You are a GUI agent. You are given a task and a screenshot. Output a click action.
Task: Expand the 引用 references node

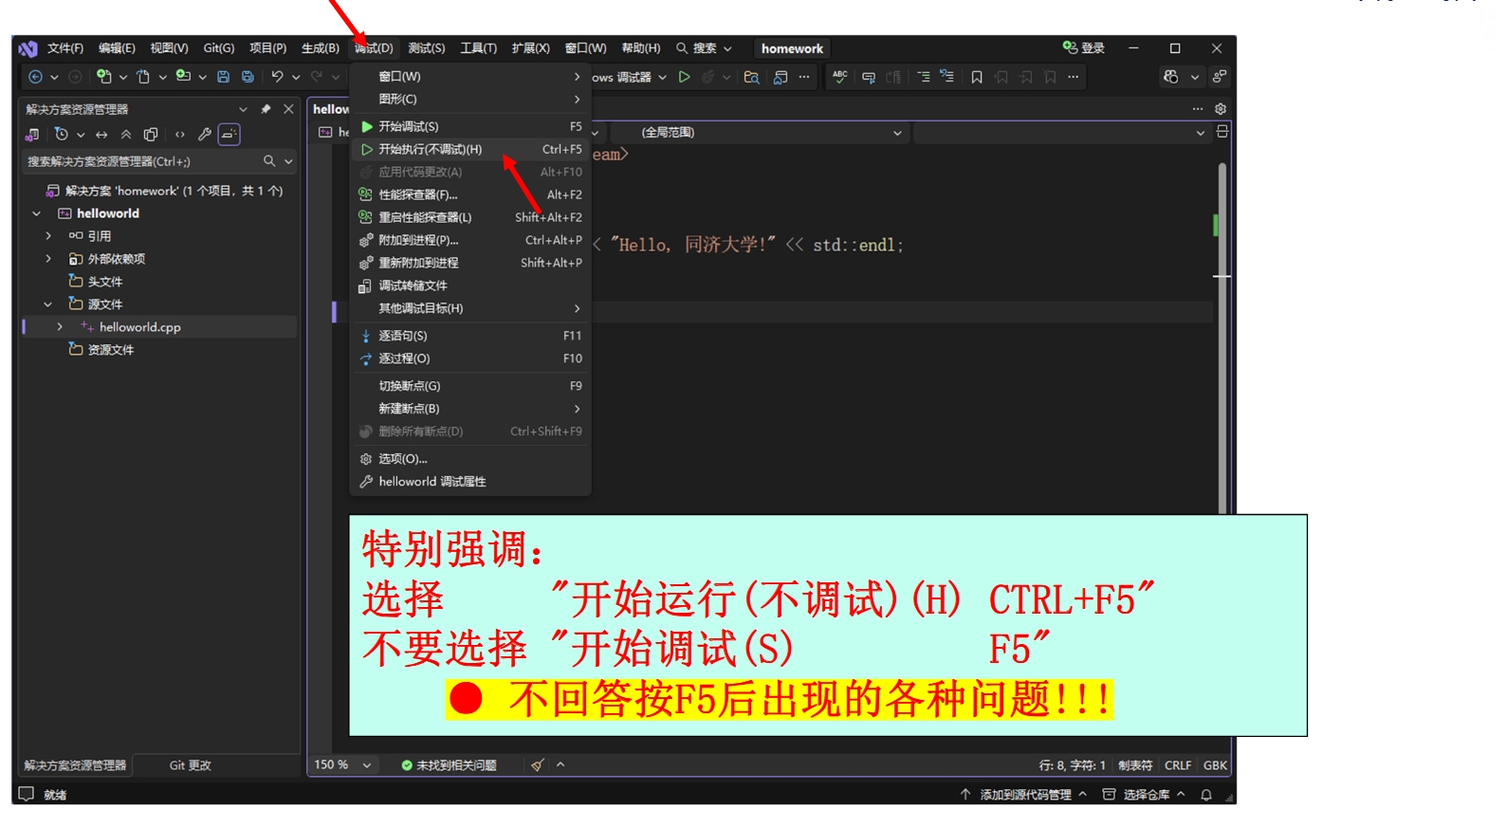pyautogui.click(x=48, y=236)
